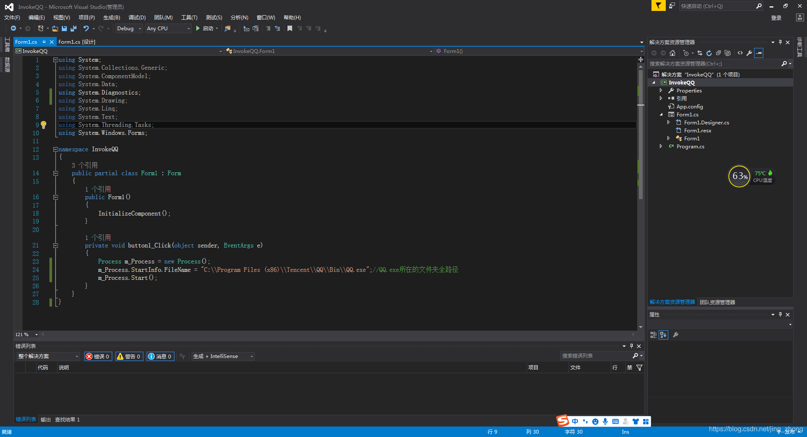The width and height of the screenshot is (807, 437).
Task: Collapse the Form1.cs node in Solution Explorer
Action: pyautogui.click(x=661, y=115)
